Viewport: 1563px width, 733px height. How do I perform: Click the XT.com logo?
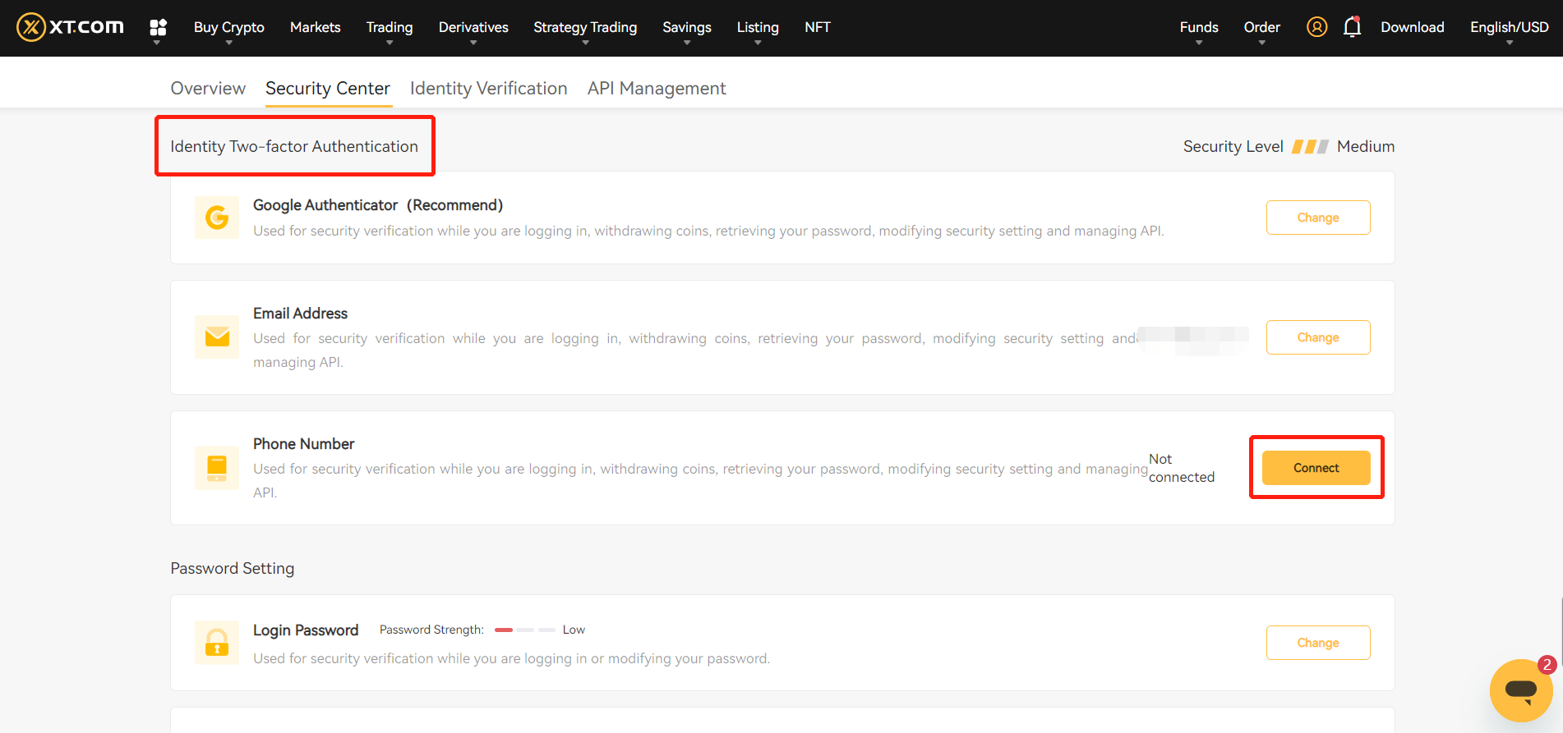[71, 27]
